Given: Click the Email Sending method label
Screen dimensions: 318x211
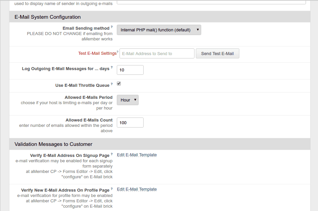Looking at the screenshot, I should point(86,28).
